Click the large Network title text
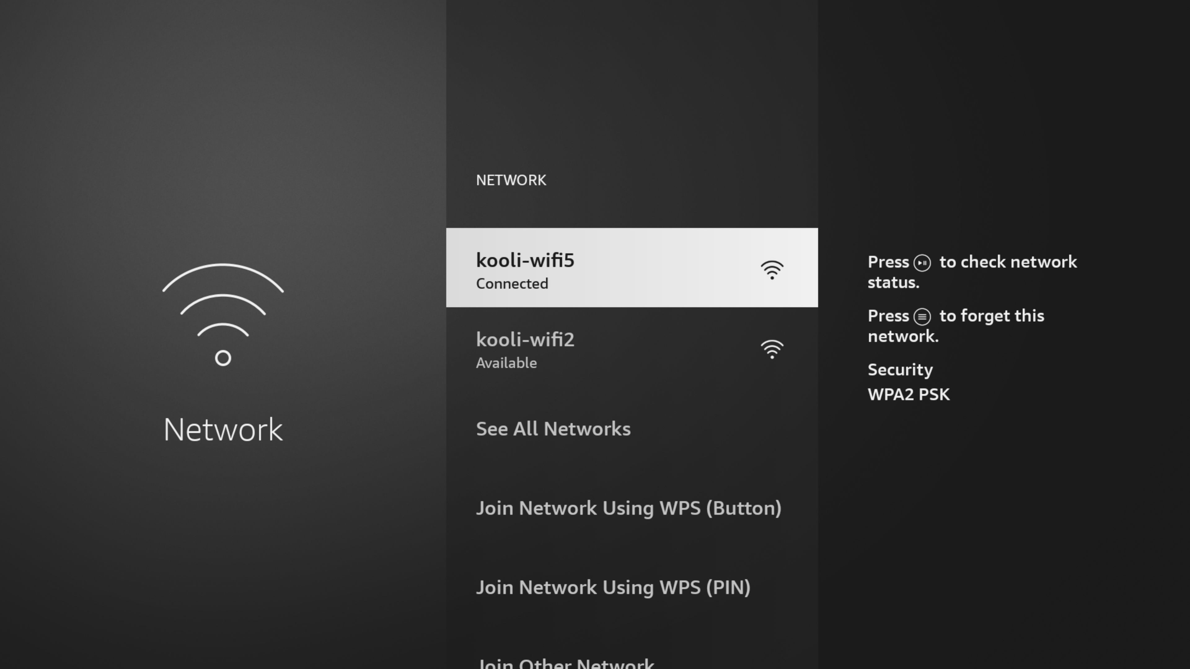Screen dimensions: 1190x669 click(223, 430)
